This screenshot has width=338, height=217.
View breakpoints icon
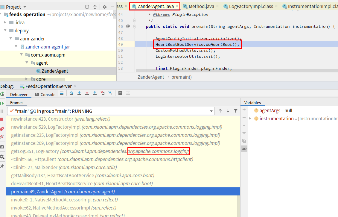point(2,129)
